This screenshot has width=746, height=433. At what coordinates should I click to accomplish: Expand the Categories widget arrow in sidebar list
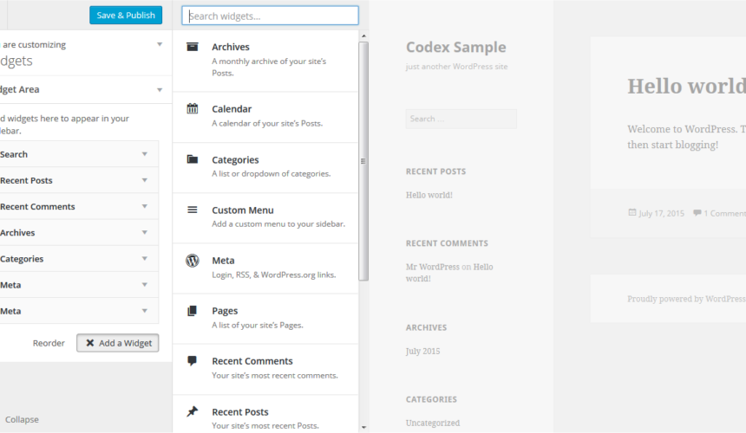145,258
